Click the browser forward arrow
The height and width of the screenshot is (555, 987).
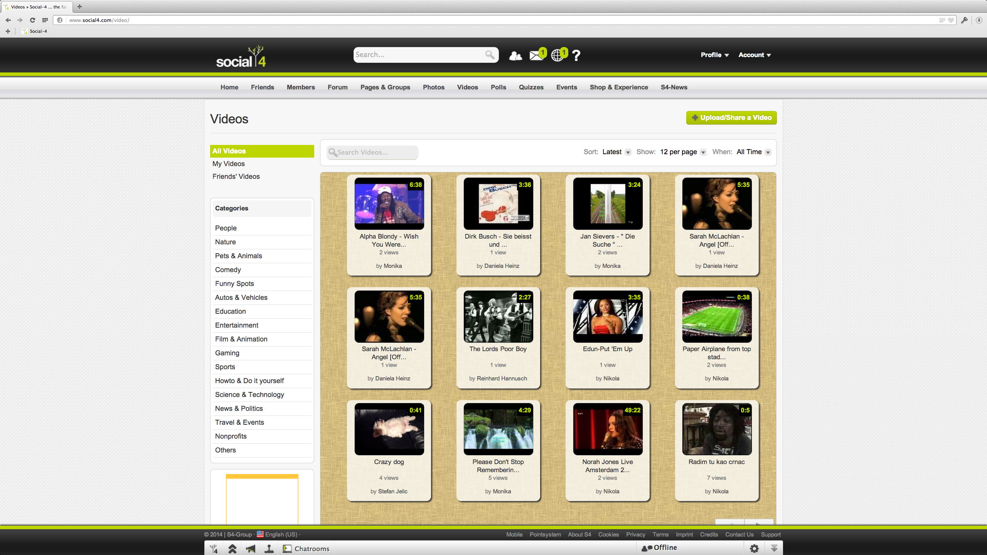[20, 20]
